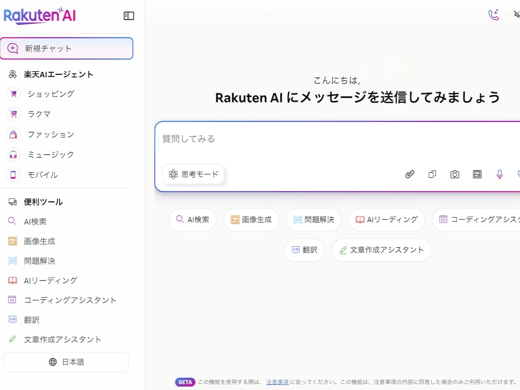Collapse the sidebar panel icon
This screenshot has width=520, height=390.
[x=129, y=16]
